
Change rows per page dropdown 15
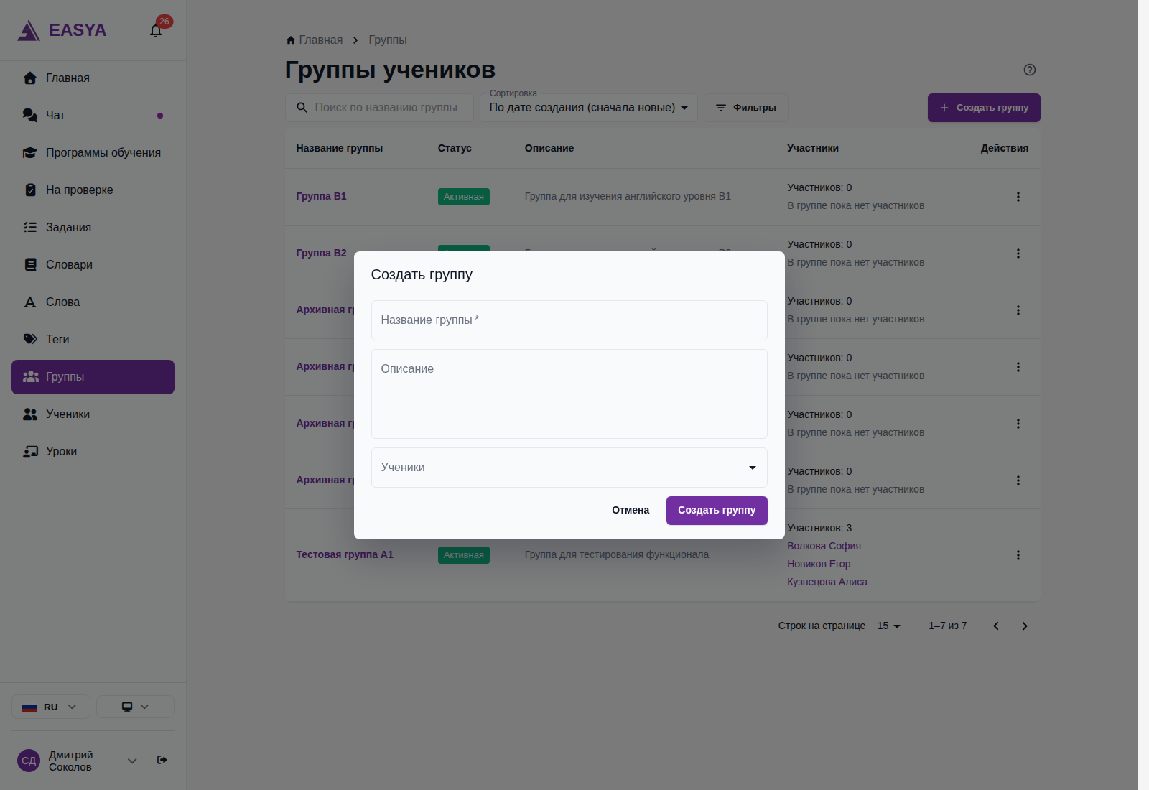pos(888,626)
